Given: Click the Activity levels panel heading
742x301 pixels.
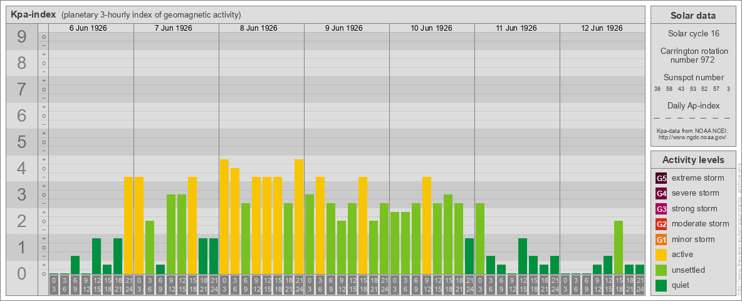Looking at the screenshot, I should [693, 160].
